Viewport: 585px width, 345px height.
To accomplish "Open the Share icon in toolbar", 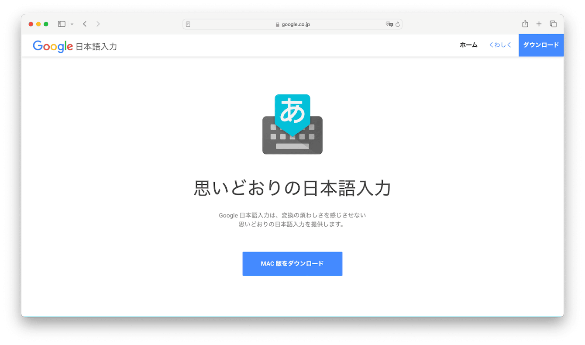I will tap(525, 24).
